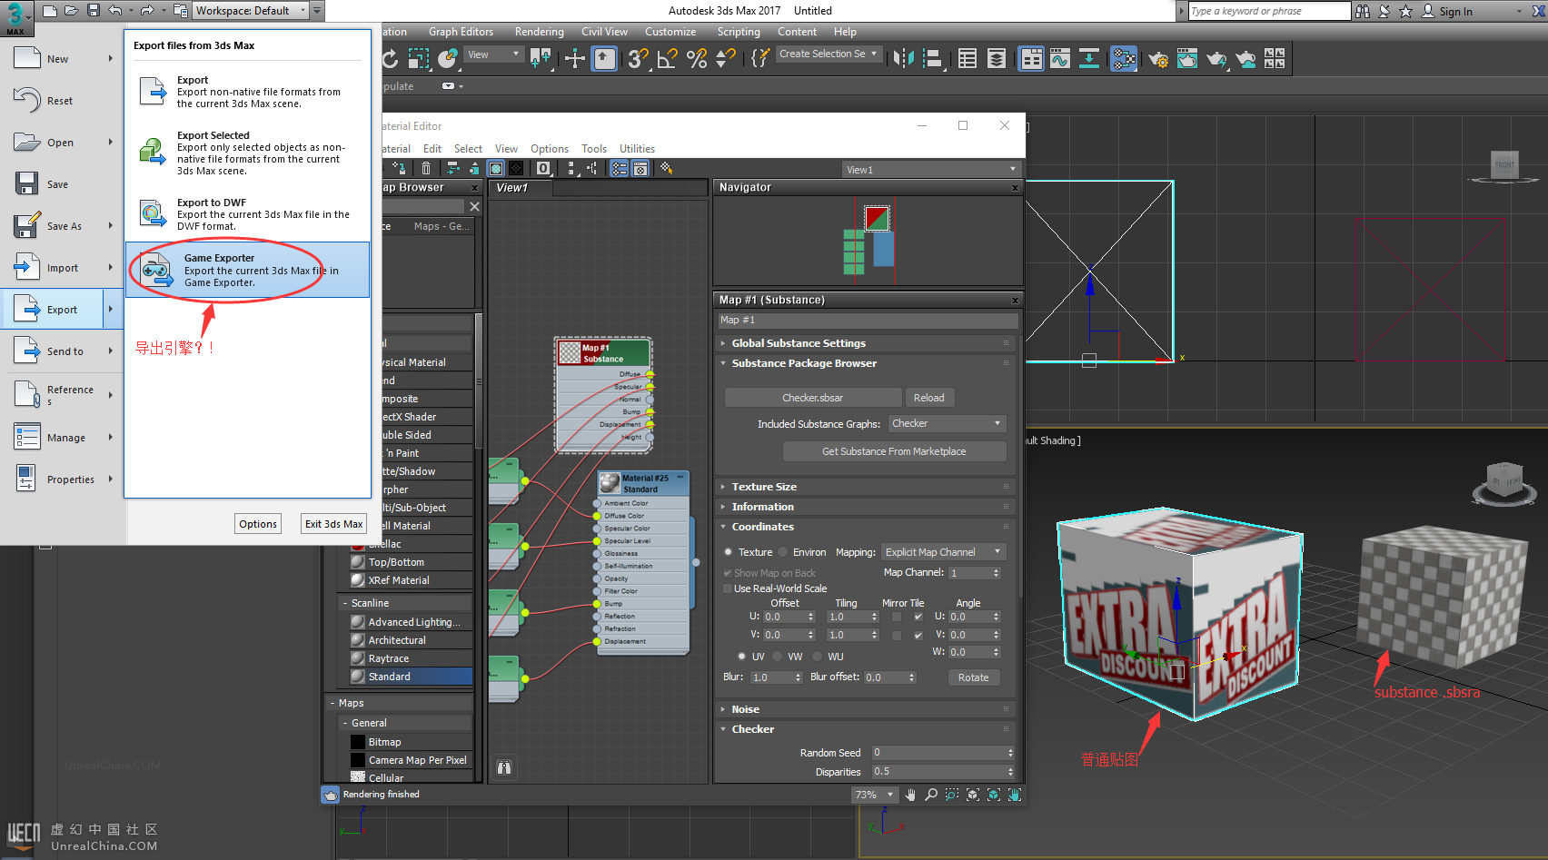Image resolution: width=1548 pixels, height=860 pixels.
Task: Expand the Information rollout
Action: pyautogui.click(x=763, y=507)
